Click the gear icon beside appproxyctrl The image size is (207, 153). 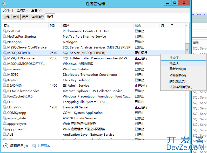[x=5, y=129]
